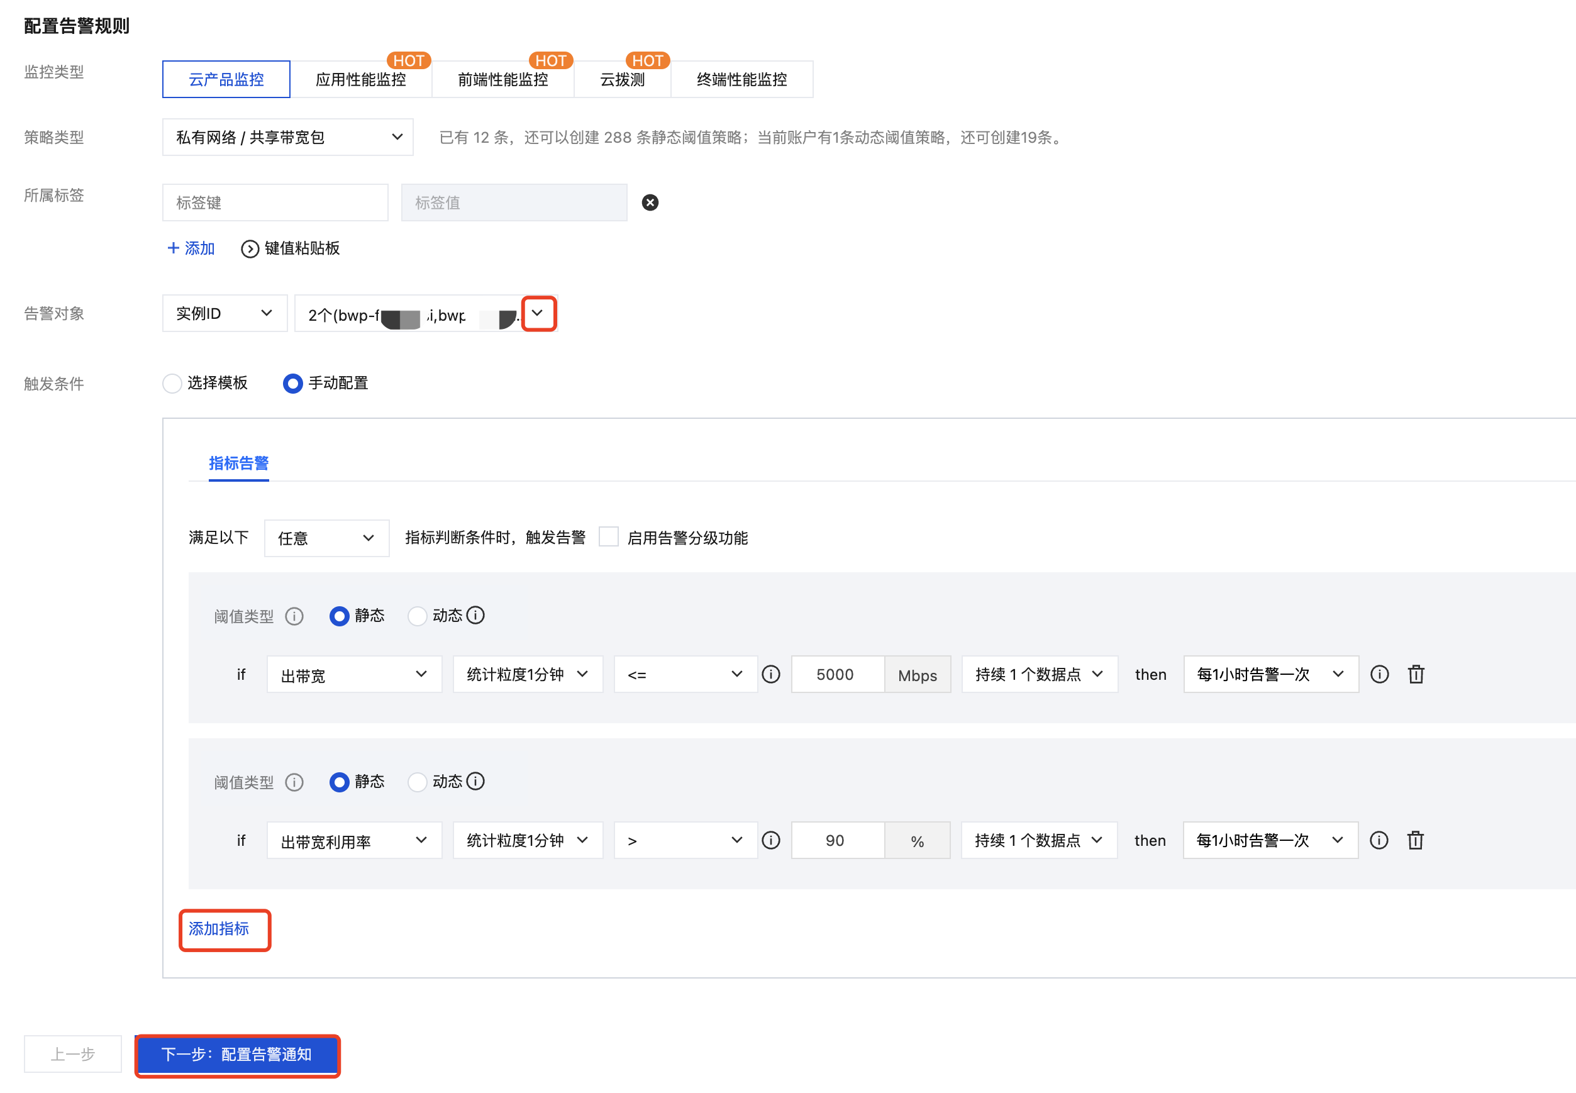Click info icon beside the > operator

coord(770,840)
